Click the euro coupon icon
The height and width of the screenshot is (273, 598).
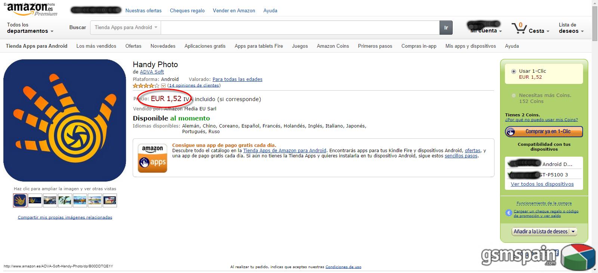tap(508, 213)
